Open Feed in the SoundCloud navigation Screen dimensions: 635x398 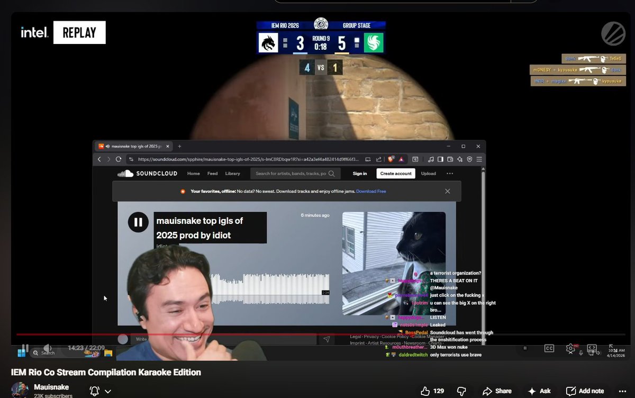click(212, 174)
